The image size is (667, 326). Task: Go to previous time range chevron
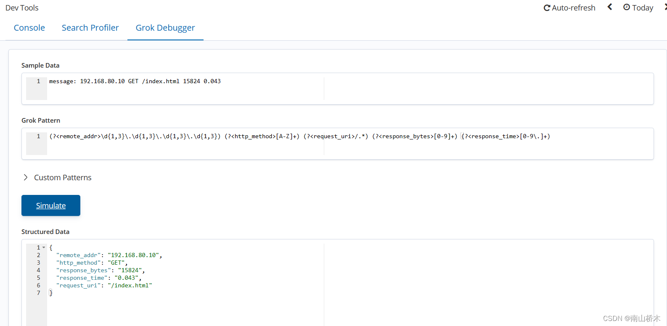click(610, 7)
